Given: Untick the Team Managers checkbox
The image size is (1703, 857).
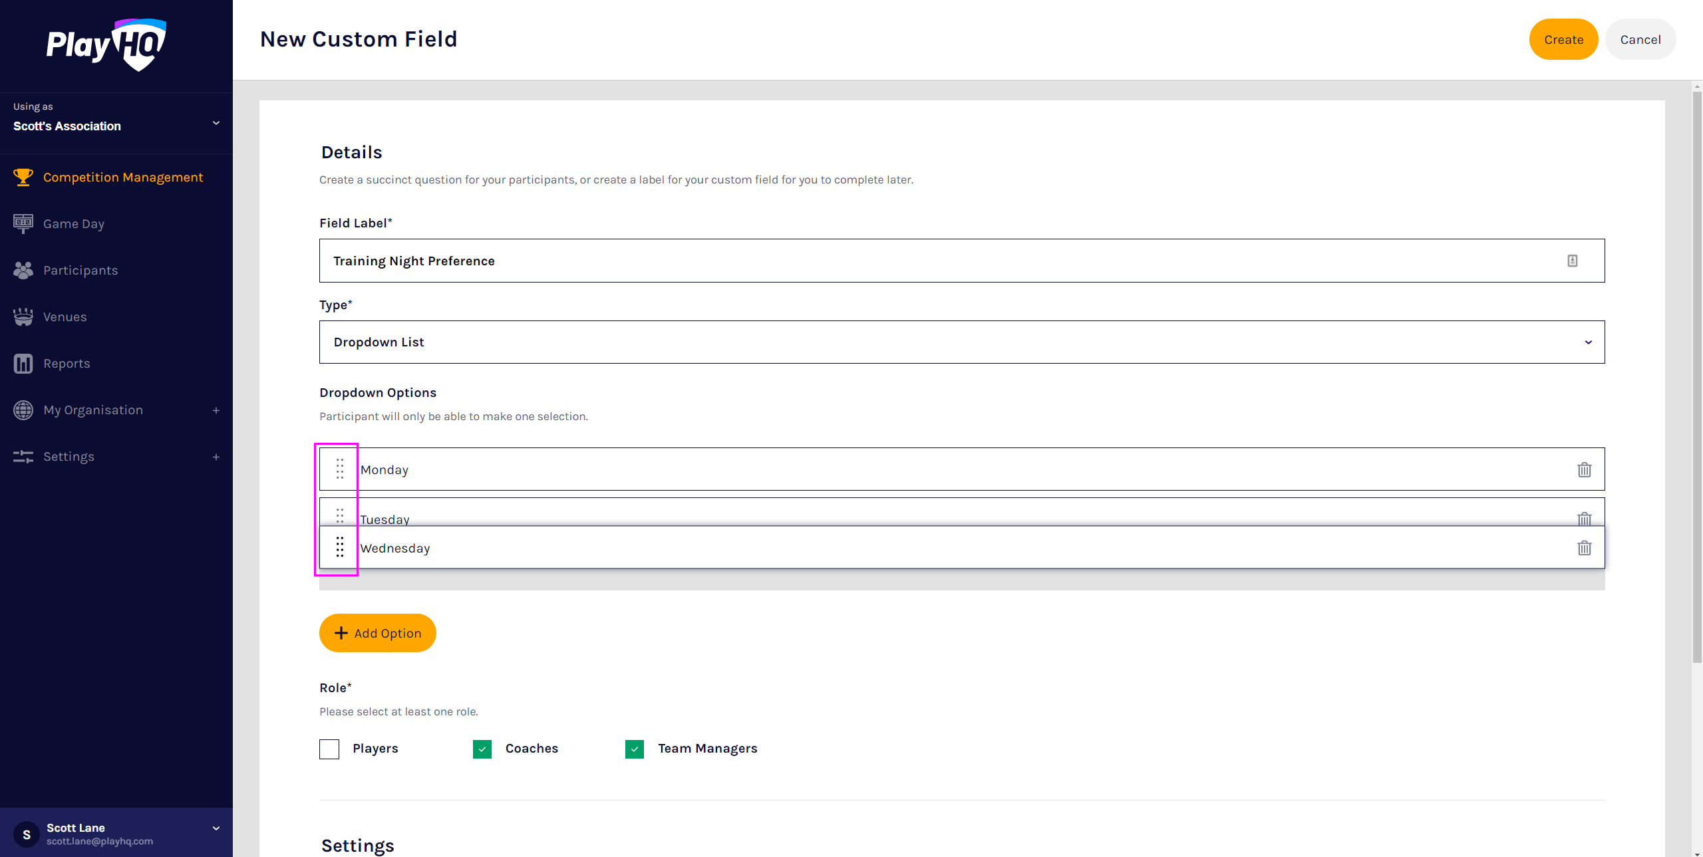Looking at the screenshot, I should point(635,749).
